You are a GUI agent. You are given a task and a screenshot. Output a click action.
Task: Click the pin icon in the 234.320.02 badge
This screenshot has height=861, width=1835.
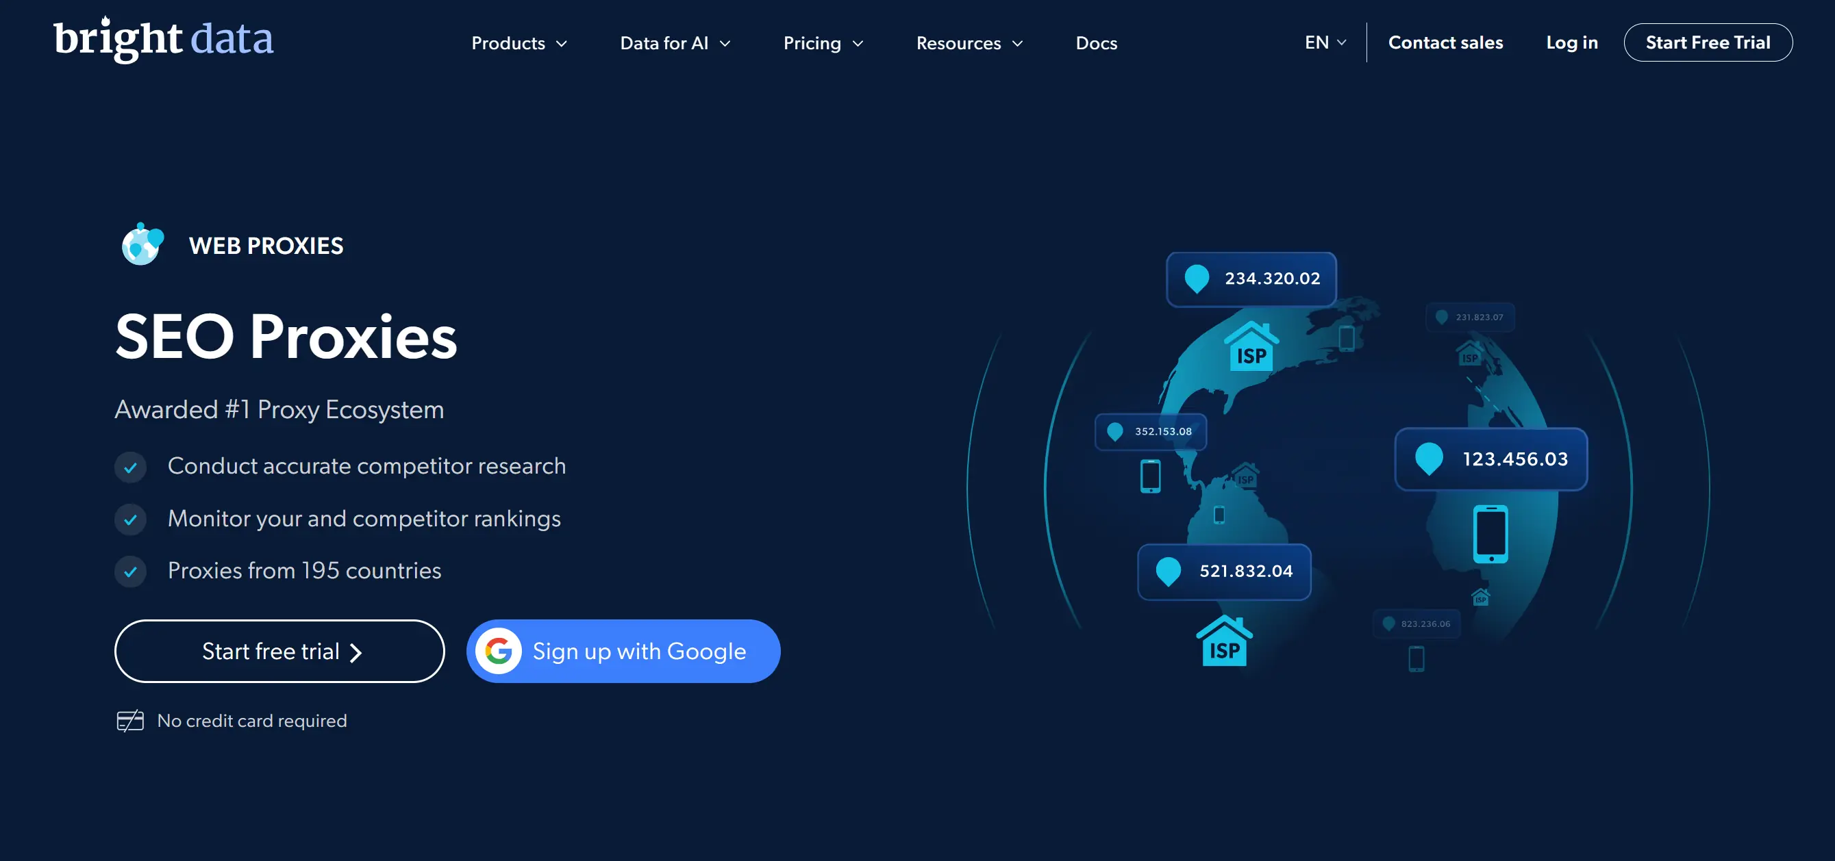[1197, 279]
